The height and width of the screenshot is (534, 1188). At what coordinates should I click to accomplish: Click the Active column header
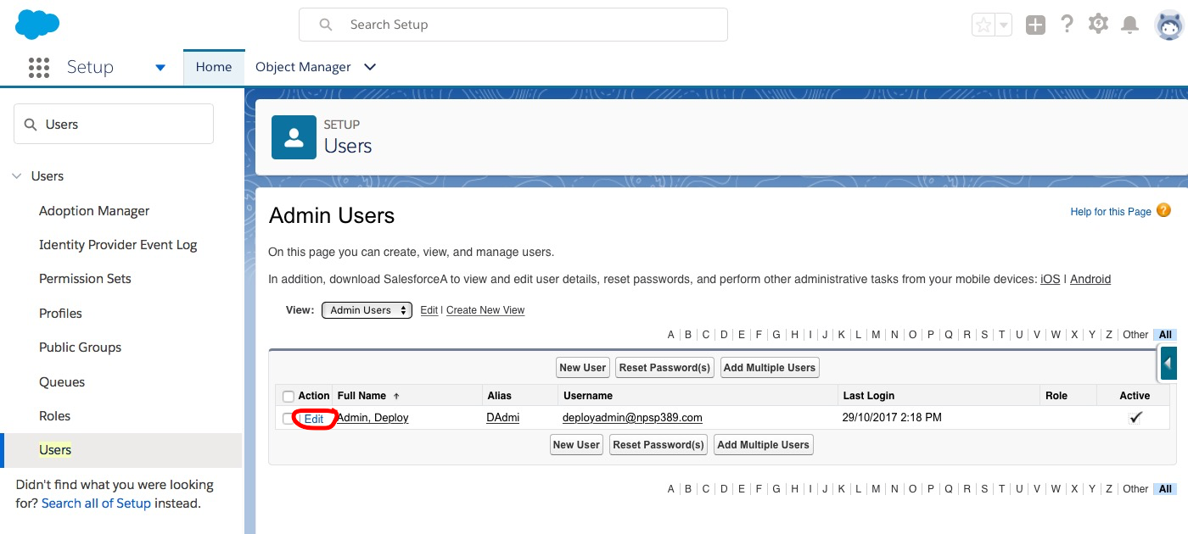tap(1135, 396)
